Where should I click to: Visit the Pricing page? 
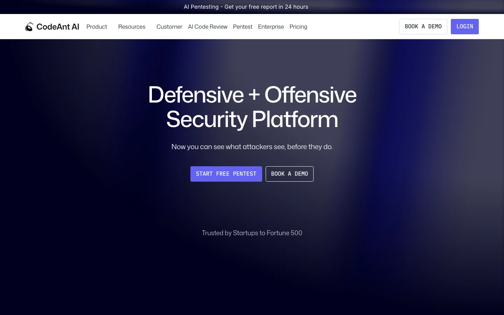[298, 27]
